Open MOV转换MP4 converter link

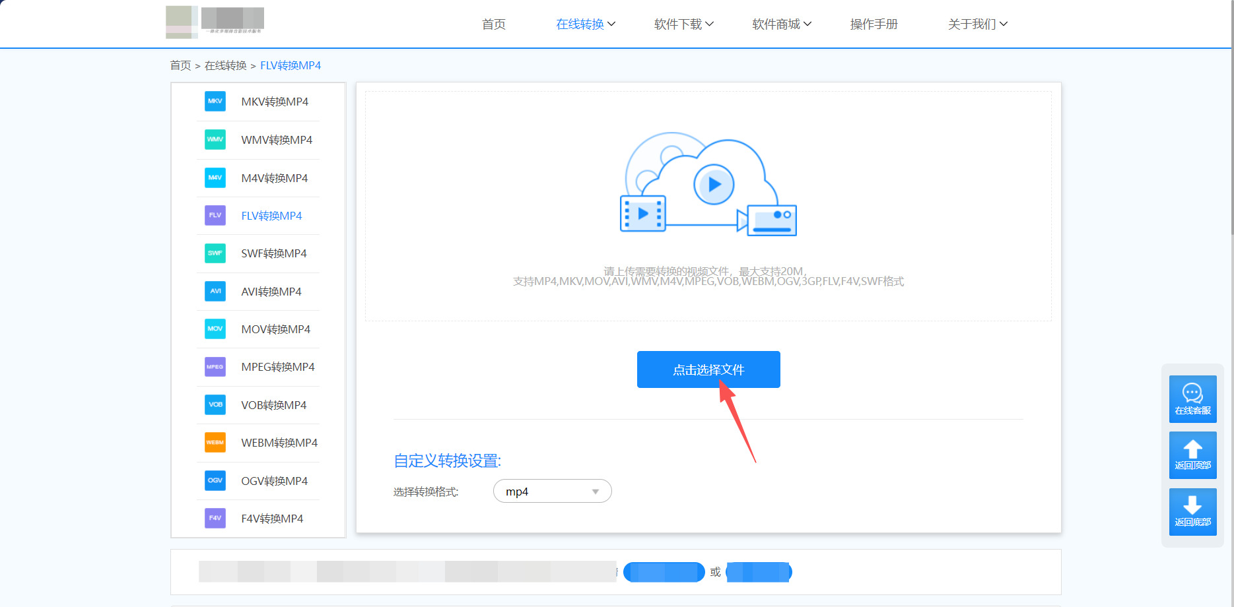276,329
